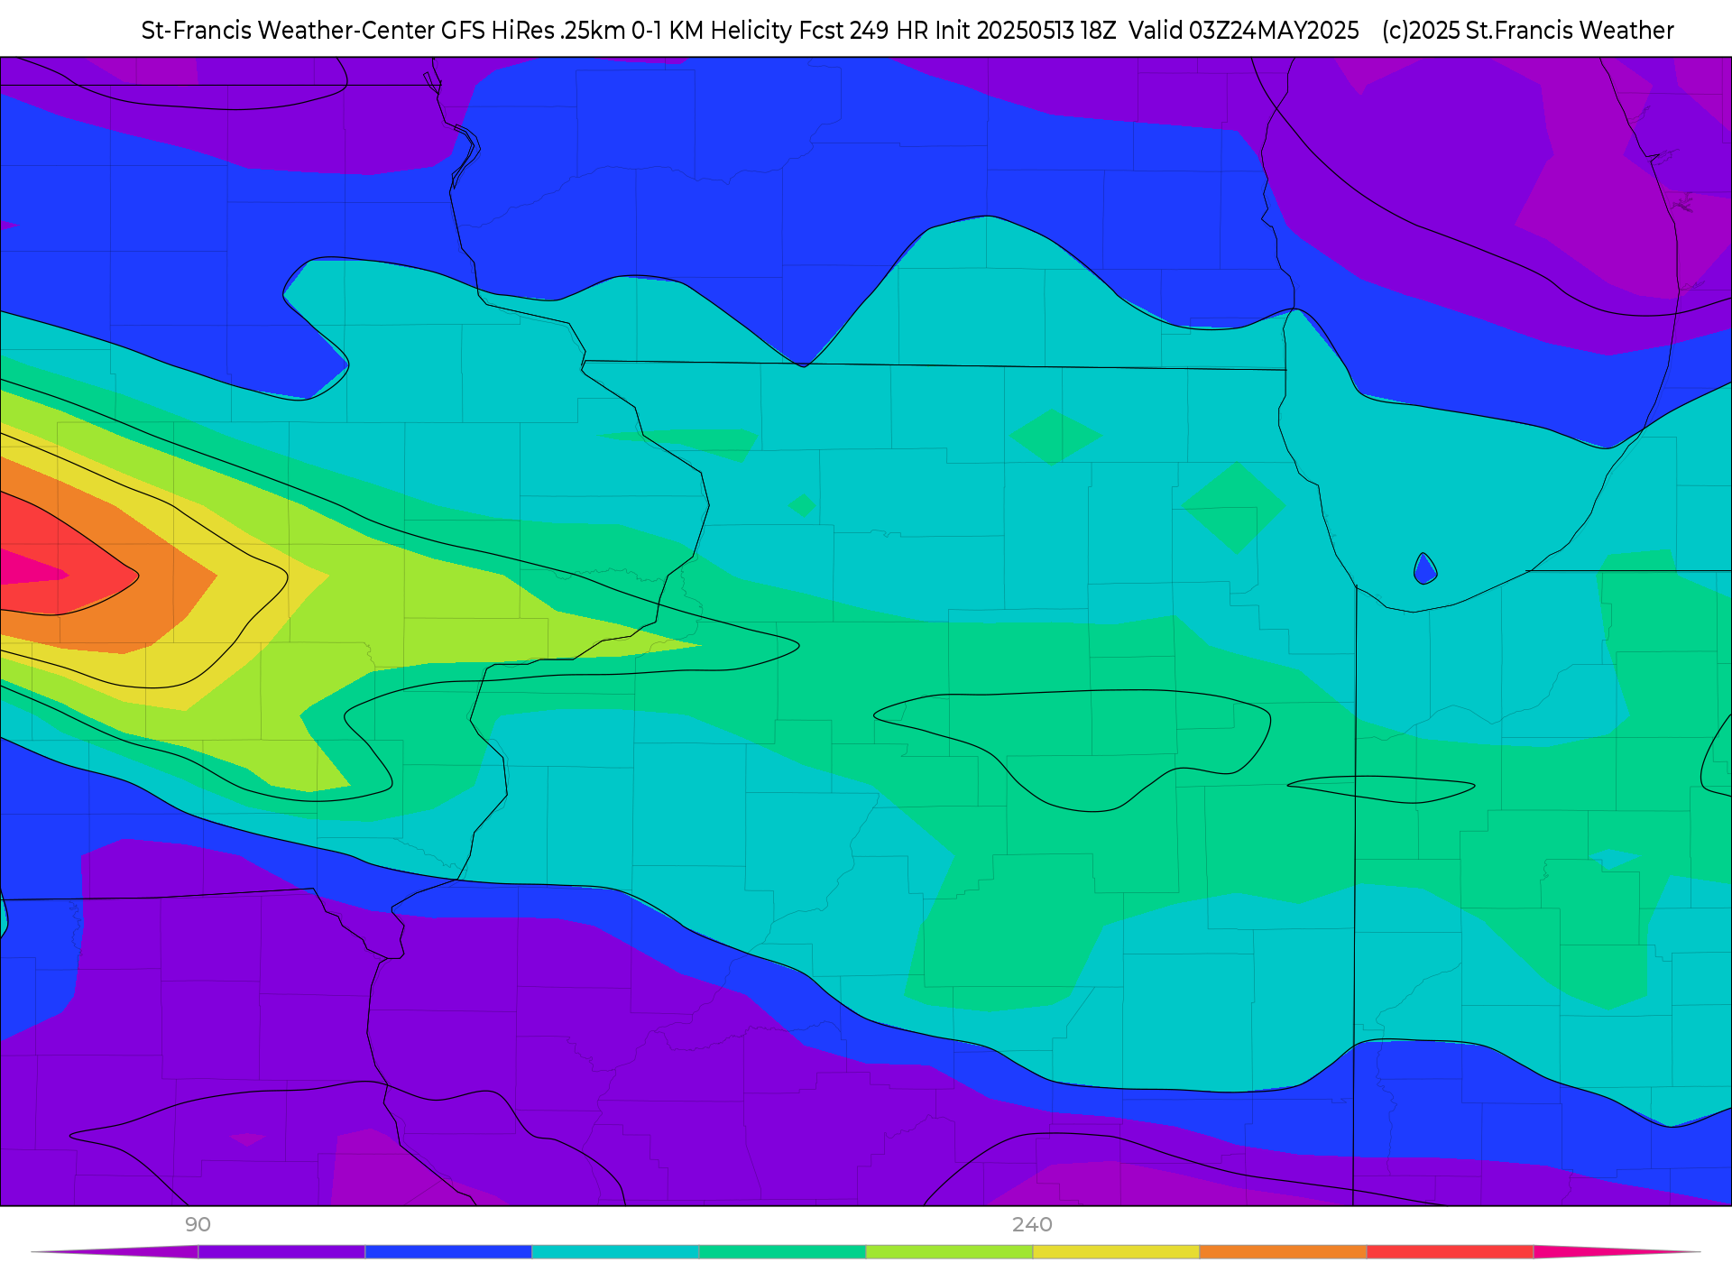Viewport: 1732px width, 1263px height.
Task: Click the cyan colorbar segment
Action: (615, 1252)
